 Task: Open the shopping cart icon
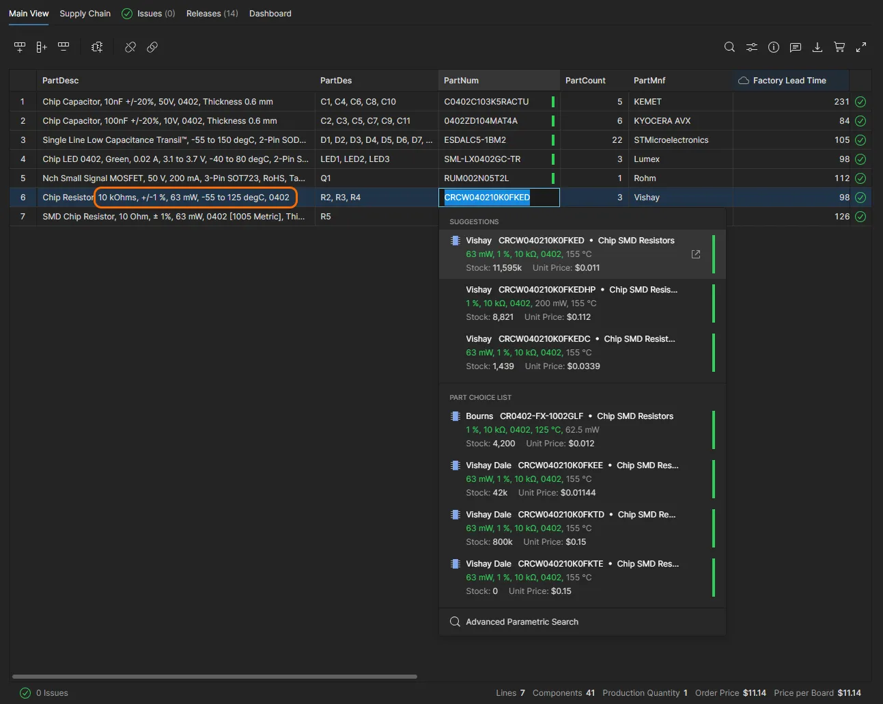tap(839, 47)
